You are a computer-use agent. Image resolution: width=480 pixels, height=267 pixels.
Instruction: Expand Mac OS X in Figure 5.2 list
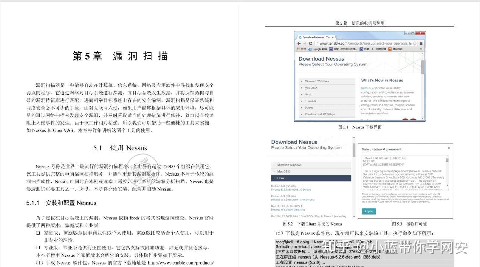(x=311, y=172)
